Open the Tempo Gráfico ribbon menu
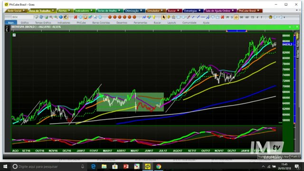The width and height of the screenshot is (304, 171). coord(43,23)
